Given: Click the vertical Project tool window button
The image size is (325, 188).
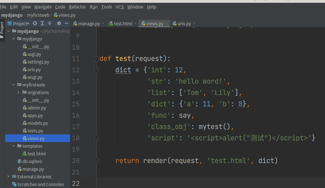Looking at the screenshot, I should click(x=2, y=30).
